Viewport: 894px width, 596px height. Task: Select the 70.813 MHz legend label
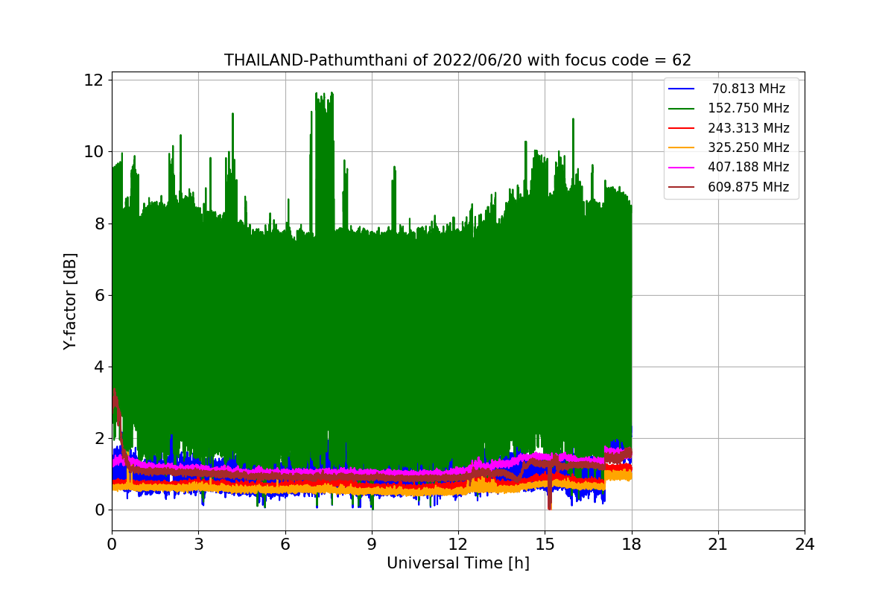pos(749,89)
